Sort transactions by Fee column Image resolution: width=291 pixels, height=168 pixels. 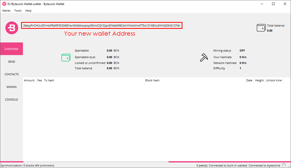40,80
